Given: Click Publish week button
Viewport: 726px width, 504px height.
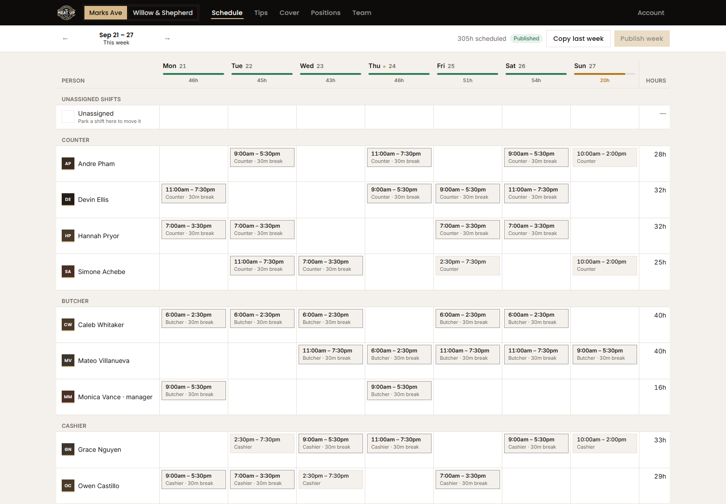Looking at the screenshot, I should coord(642,39).
